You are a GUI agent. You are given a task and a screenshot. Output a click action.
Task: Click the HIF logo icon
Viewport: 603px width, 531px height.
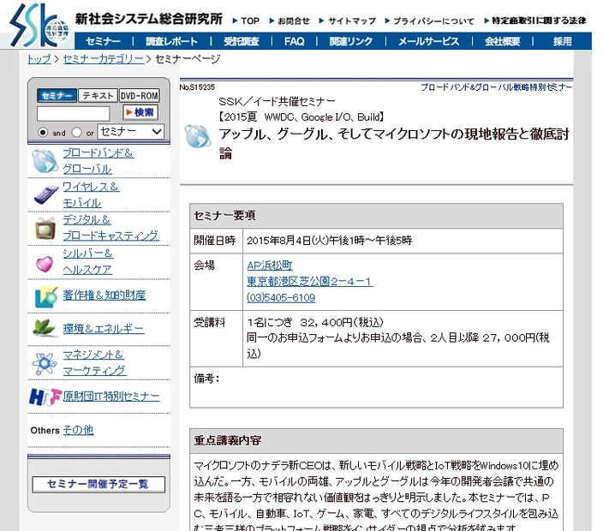point(45,397)
